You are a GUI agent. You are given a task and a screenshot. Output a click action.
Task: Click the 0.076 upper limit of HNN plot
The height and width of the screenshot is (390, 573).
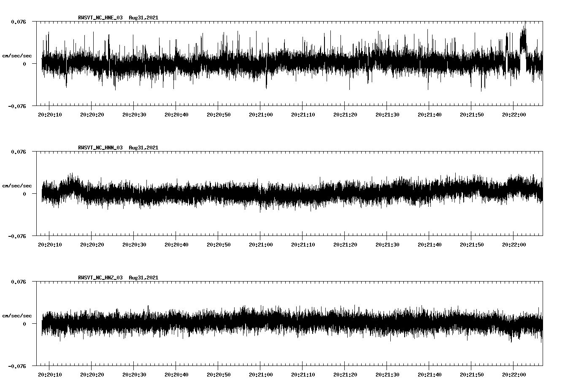coord(18,152)
